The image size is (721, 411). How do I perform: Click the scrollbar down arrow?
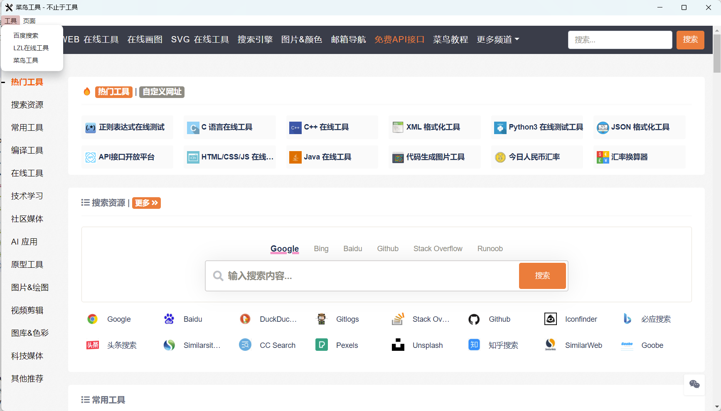coord(717,407)
